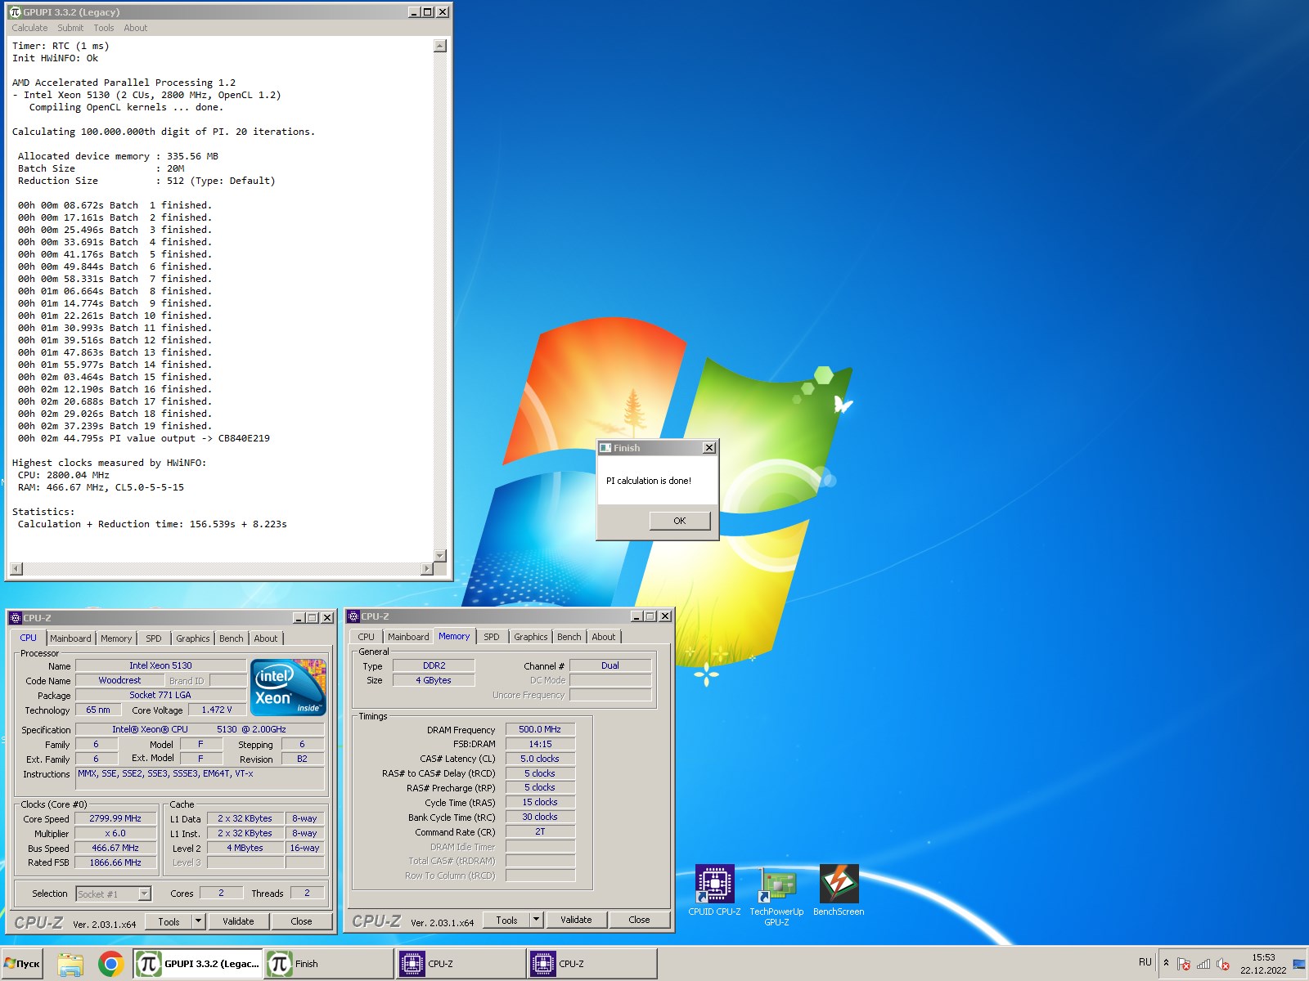Switch to SPD tab in left CPU-Z
Screen dimensions: 1309x981
(154, 638)
